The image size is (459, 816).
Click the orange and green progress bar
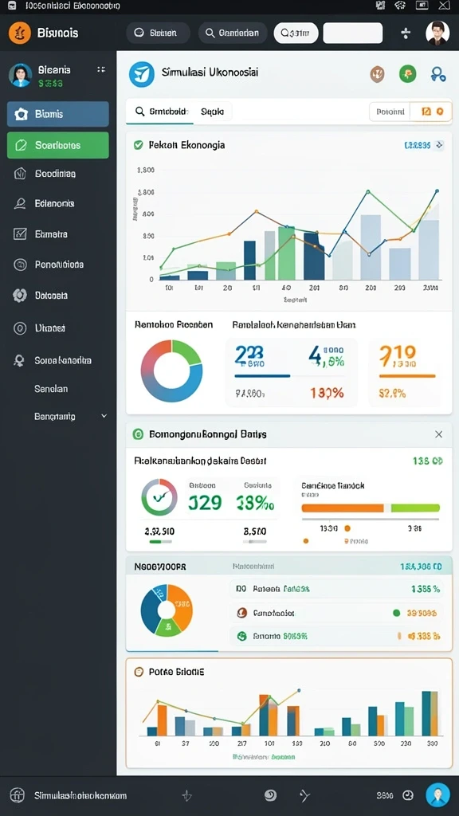[x=371, y=508]
